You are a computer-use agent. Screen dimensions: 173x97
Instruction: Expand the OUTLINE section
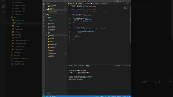[48, 95]
